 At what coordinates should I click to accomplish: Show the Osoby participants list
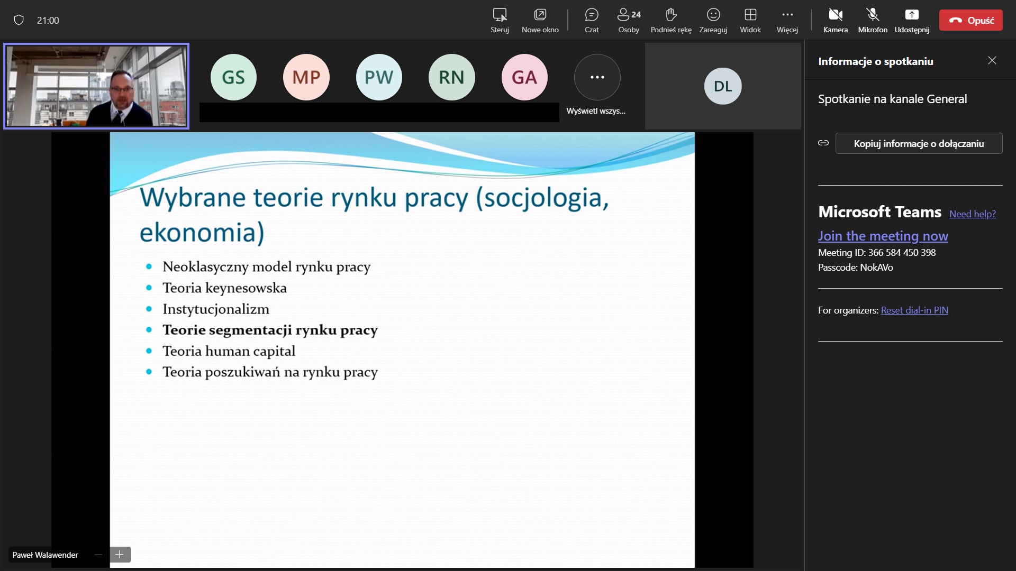(629, 20)
